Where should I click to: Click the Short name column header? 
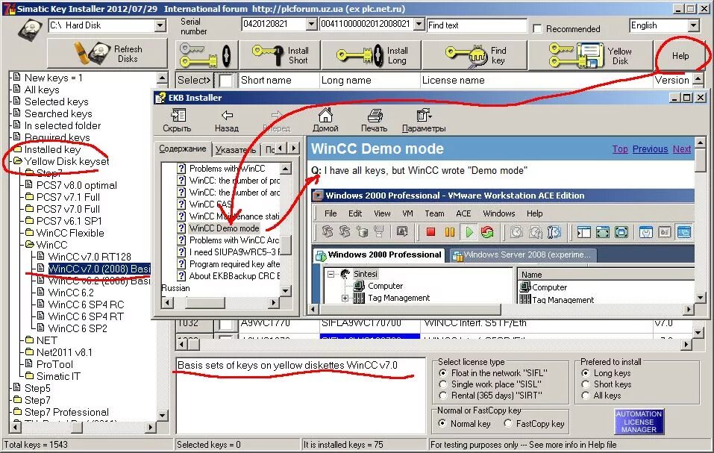(x=279, y=80)
